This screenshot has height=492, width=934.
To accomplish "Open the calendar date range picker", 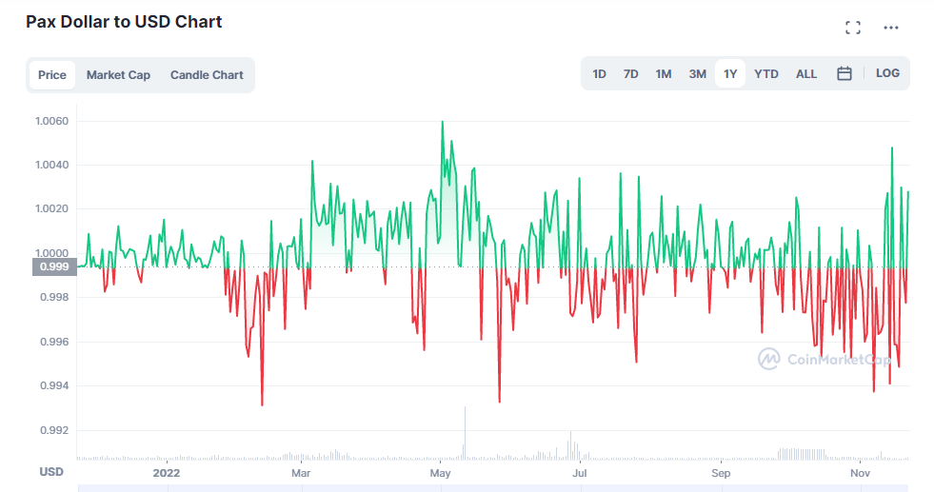I will [845, 73].
